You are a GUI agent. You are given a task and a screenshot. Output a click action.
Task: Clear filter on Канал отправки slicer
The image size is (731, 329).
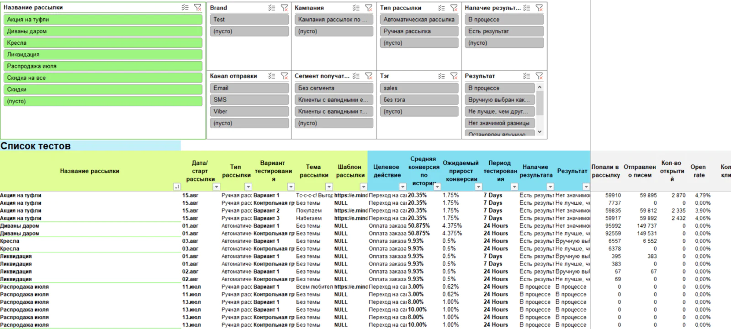[x=284, y=76]
